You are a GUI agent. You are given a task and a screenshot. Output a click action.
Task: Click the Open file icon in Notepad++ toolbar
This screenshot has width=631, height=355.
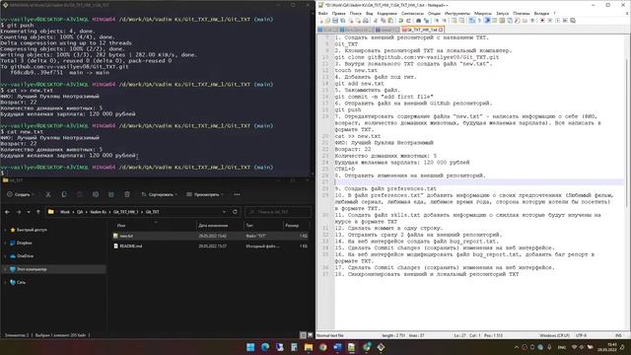pyautogui.click(x=327, y=21)
